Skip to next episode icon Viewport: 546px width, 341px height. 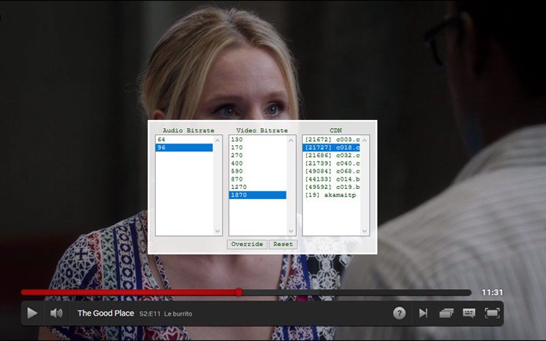pyautogui.click(x=423, y=313)
